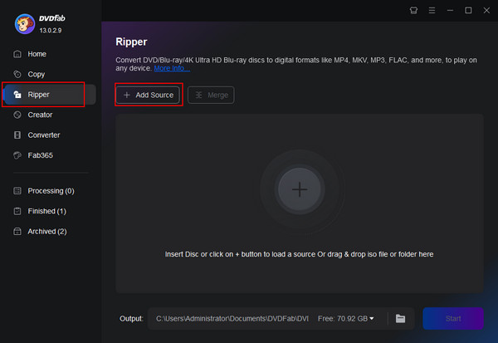Viewport: 498px width, 343px height.
Task: Click the Merge button
Action: tap(211, 95)
